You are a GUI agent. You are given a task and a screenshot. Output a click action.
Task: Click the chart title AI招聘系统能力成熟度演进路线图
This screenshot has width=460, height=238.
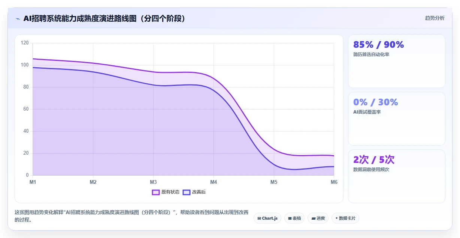coord(104,19)
